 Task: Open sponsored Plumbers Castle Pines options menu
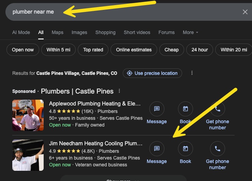pos(119,91)
